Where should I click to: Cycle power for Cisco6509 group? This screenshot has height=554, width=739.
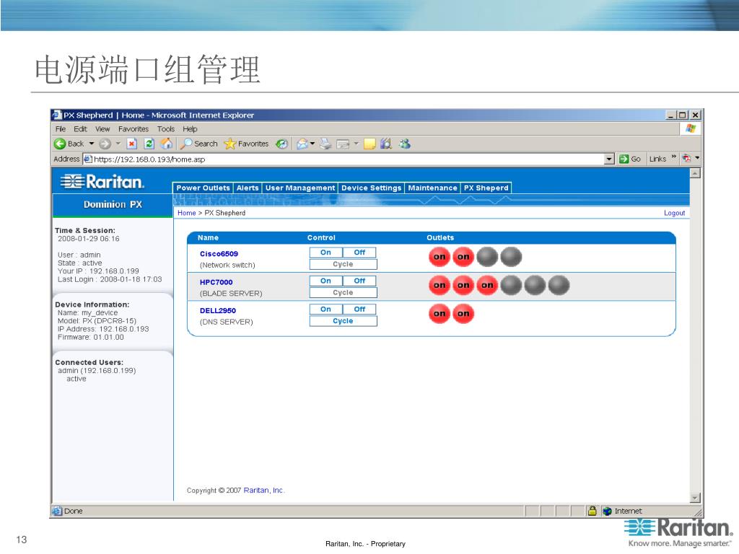point(343,264)
